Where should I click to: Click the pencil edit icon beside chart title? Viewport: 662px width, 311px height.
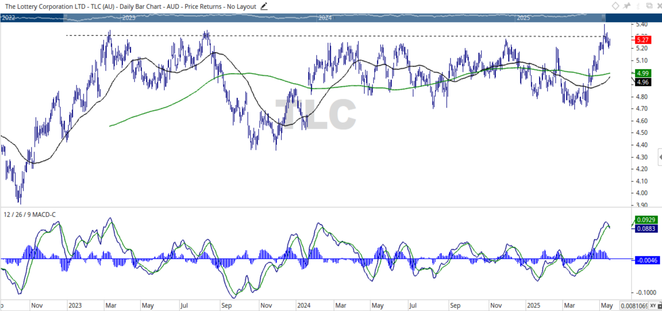pos(264,6)
